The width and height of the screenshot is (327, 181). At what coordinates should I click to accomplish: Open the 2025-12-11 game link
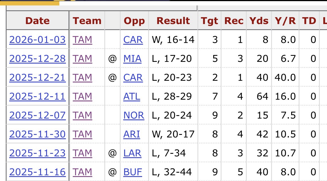click(x=37, y=96)
